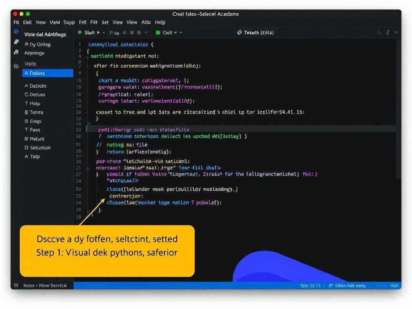Click the C icon beside Deruns
Screen dimensions: 412x309
click(x=26, y=94)
